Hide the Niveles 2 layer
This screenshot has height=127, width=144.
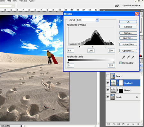click(x=108, y=83)
